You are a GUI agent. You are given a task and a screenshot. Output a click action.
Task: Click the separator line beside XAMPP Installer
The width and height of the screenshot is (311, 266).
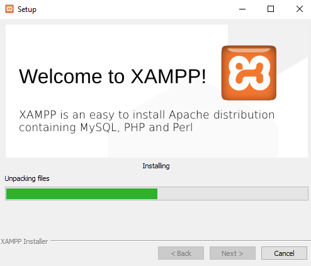(x=181, y=240)
